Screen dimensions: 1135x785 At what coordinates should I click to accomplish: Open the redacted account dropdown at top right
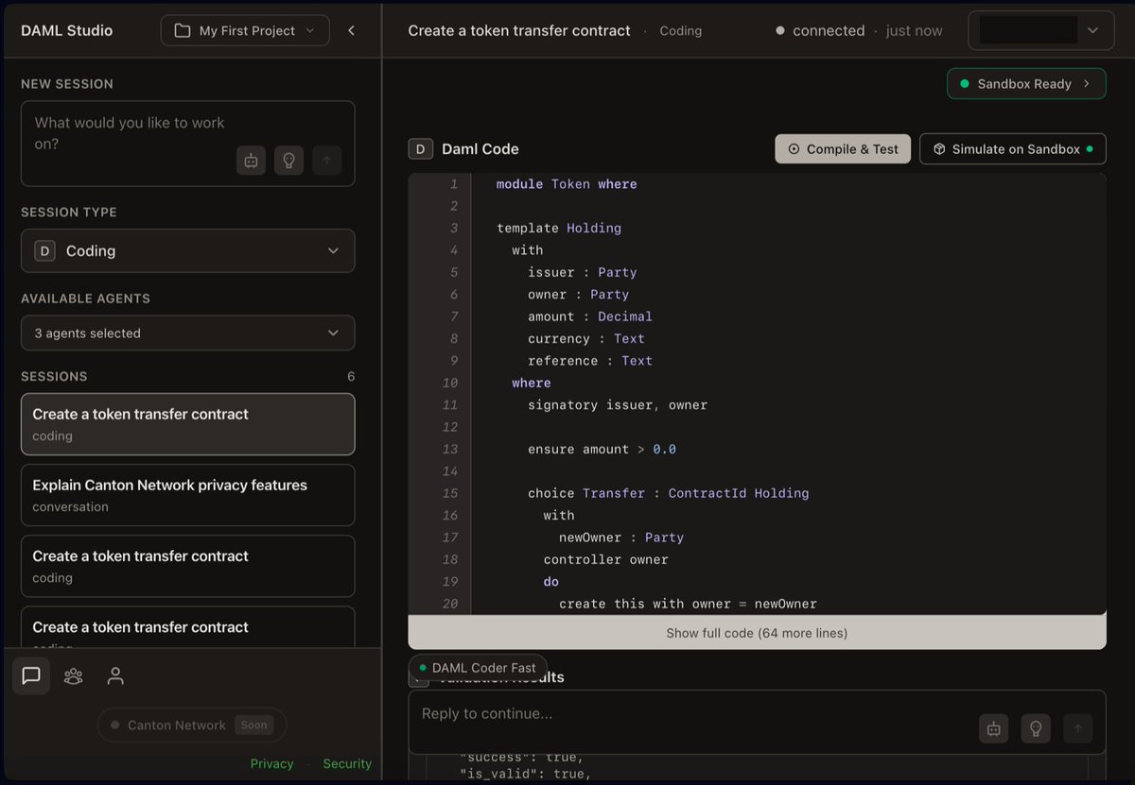pos(1041,30)
